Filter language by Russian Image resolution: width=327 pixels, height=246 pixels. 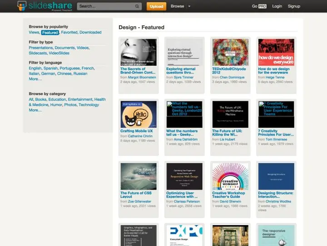(80, 73)
